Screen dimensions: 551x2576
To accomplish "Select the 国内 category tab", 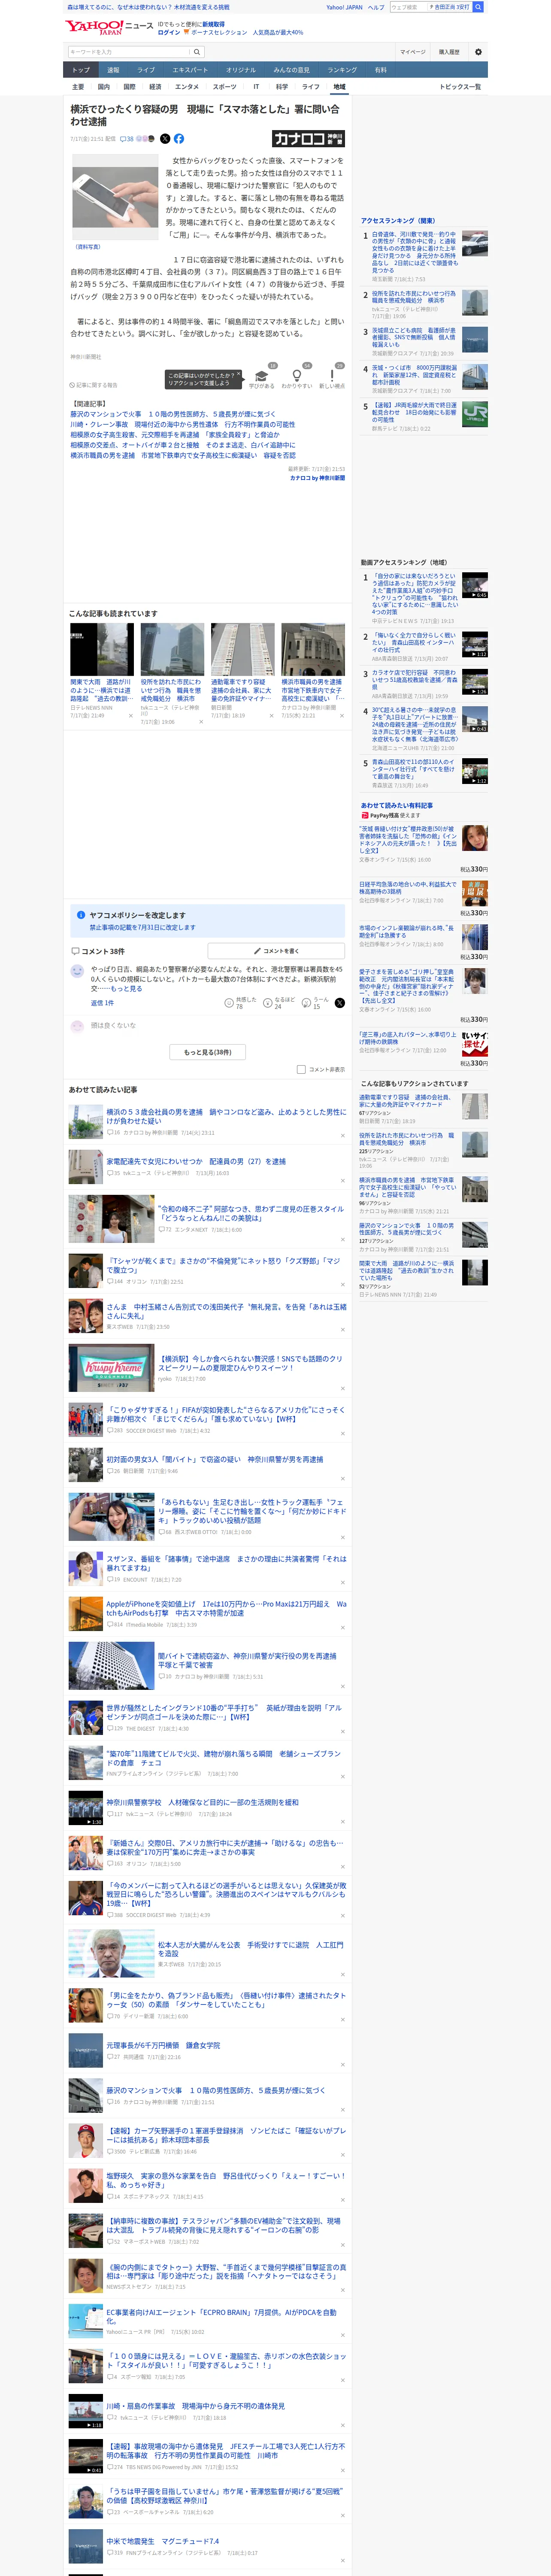I will 103,87.
